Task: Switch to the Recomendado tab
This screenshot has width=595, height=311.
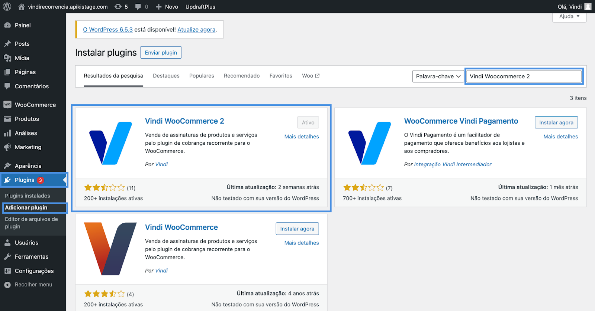Action: coord(242,76)
